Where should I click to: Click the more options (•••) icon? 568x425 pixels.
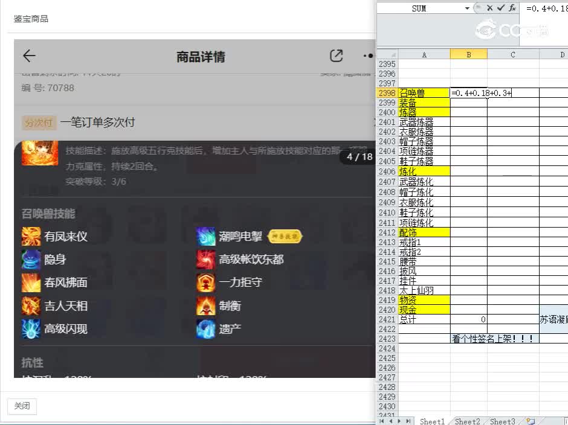pyautogui.click(x=367, y=56)
